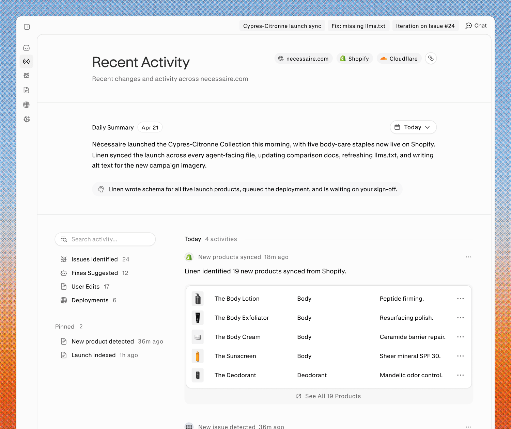Open more options for The Body Exfoliator

tap(461, 318)
